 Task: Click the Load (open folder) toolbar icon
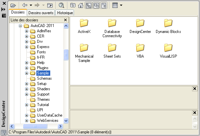13,5
